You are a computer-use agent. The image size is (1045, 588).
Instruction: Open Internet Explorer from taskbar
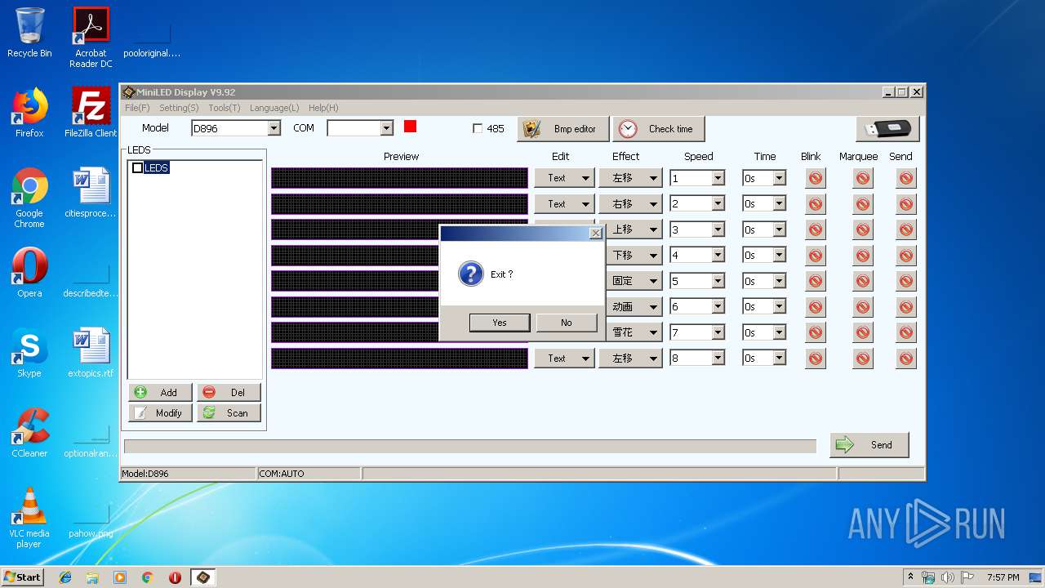[x=65, y=577]
